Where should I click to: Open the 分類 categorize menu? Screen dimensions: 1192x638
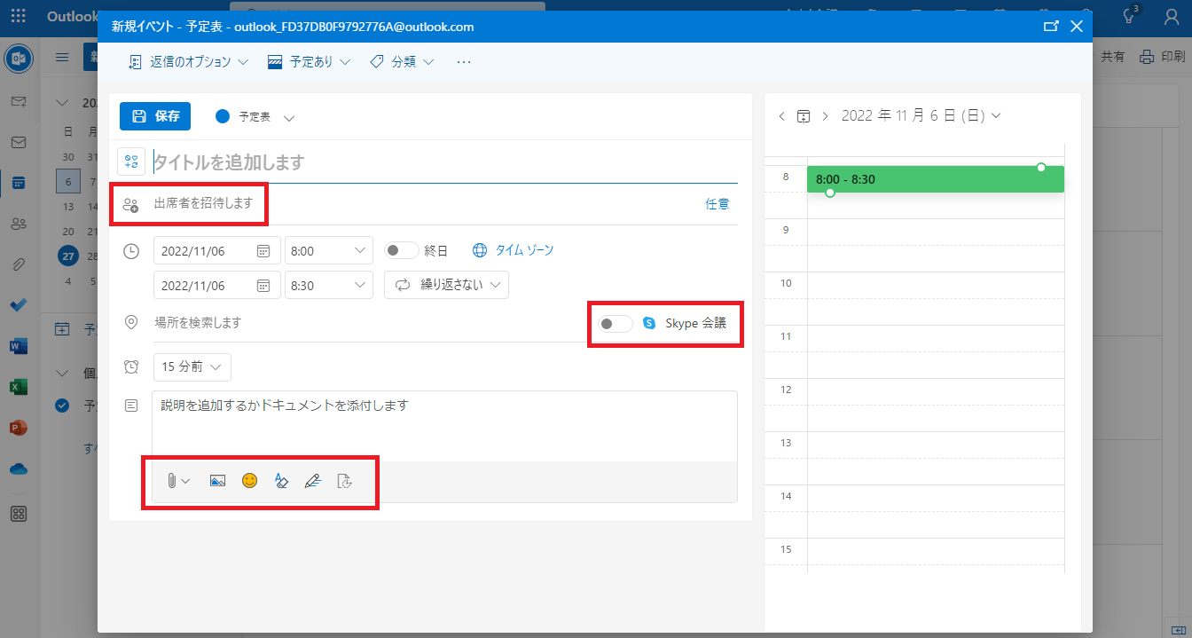402,62
